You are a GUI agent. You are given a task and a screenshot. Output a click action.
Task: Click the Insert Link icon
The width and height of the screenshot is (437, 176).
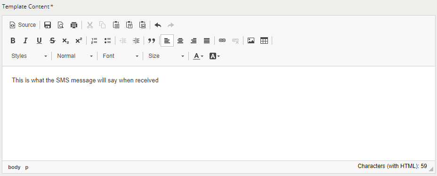click(x=222, y=40)
